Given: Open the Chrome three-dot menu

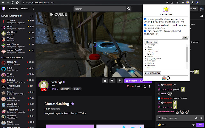Looking at the screenshot, I should point(202,2).
